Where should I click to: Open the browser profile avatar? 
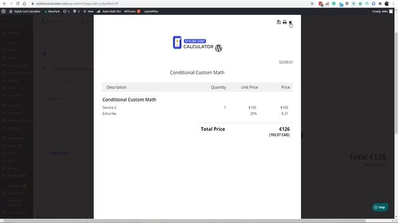(387, 4)
